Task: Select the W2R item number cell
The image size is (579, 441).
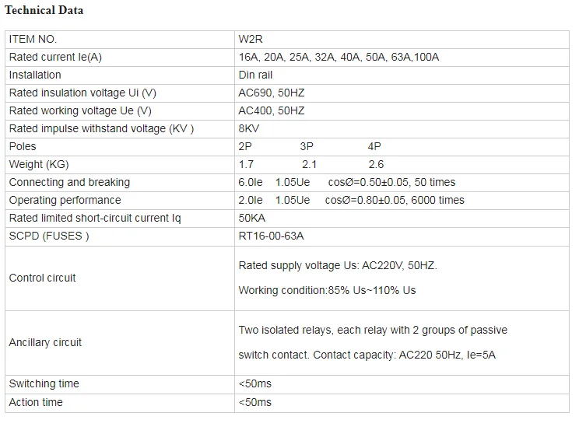Action: point(251,39)
